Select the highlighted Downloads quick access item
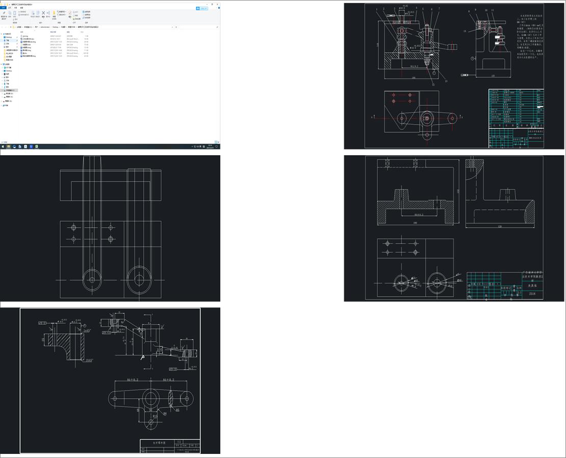The height and width of the screenshot is (458, 566). pyautogui.click(x=9, y=40)
